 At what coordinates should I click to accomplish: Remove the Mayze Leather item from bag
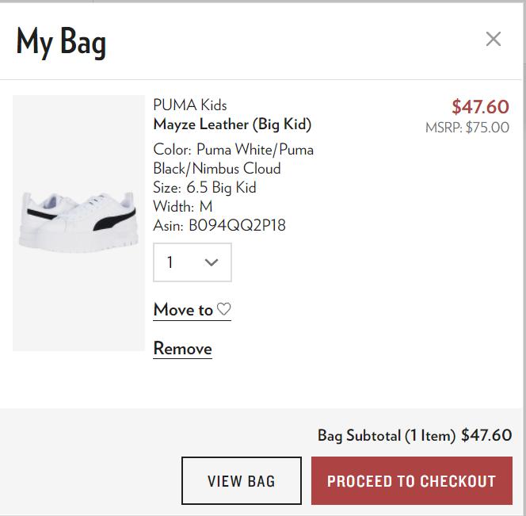pos(182,349)
